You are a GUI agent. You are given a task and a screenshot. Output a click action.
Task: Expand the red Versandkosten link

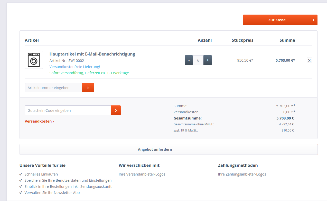[39, 121]
